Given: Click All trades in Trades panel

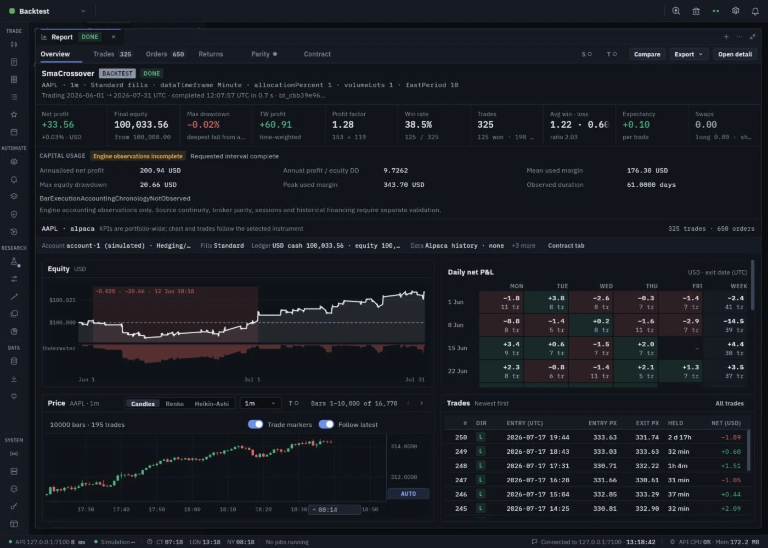Looking at the screenshot, I should [730, 403].
